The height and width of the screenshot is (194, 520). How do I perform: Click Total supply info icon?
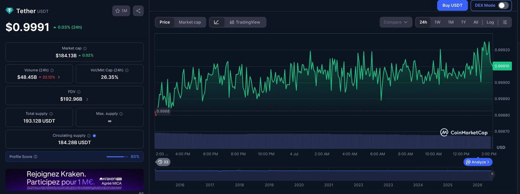[51, 114]
